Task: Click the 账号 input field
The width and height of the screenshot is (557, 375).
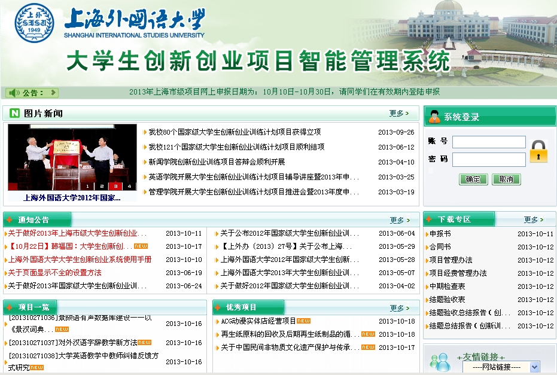Action: point(489,142)
